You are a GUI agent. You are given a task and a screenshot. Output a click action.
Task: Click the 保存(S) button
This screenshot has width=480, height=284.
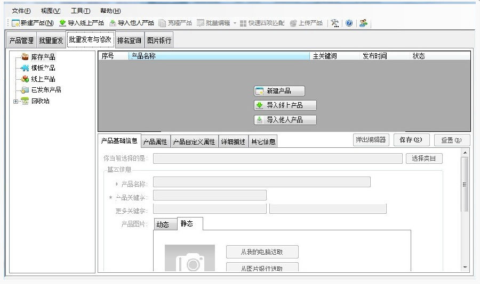pos(411,140)
